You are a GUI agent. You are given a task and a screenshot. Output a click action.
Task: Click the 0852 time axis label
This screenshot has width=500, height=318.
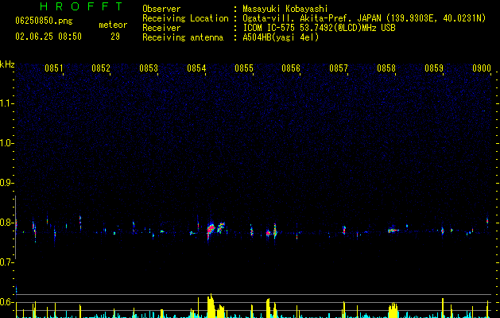pos(101,68)
